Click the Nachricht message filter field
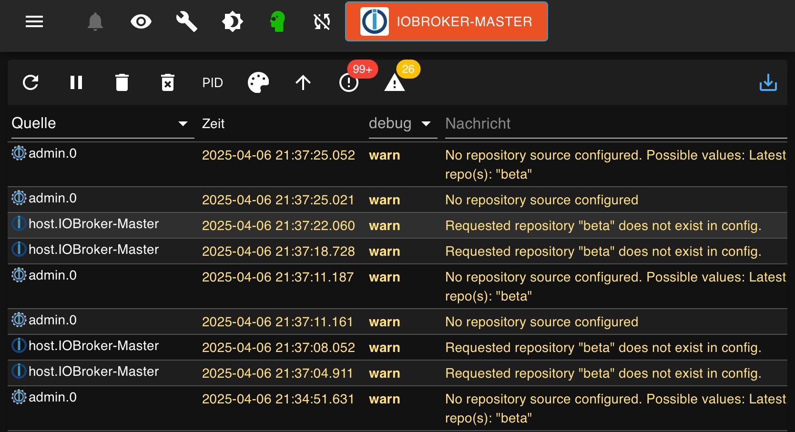 616,123
